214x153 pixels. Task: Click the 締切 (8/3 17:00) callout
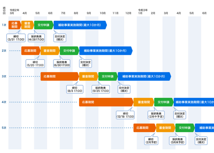[x=75, y=89]
